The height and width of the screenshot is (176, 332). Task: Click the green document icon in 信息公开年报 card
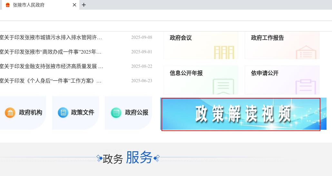(x=223, y=87)
